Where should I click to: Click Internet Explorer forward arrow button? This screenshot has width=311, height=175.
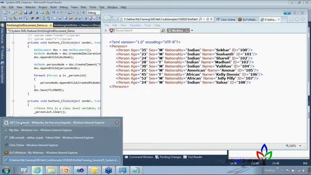click(x=115, y=19)
